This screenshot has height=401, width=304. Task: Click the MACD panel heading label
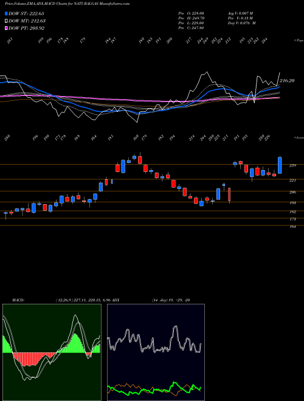[x=18, y=300]
